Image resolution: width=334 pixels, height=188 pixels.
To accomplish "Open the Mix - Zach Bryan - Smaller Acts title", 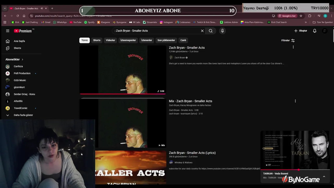I will click(x=190, y=101).
